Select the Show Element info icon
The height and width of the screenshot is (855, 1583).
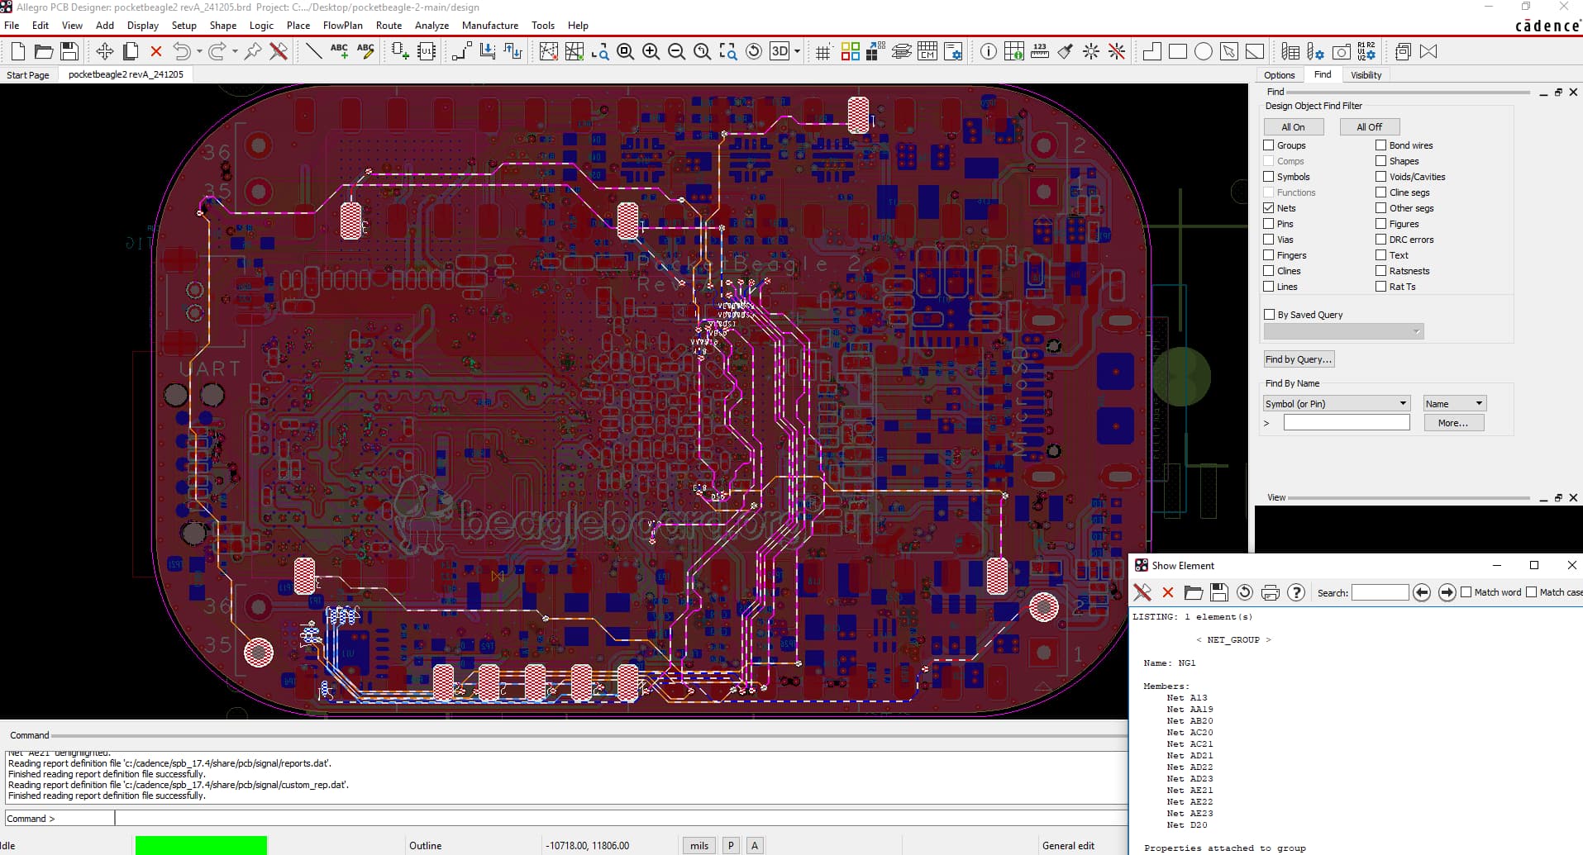988,52
